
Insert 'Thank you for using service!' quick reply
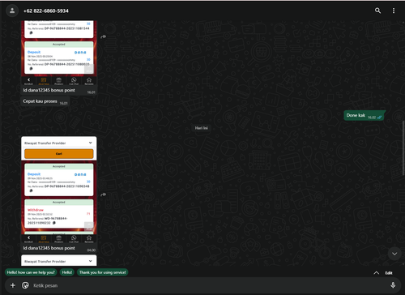click(x=102, y=272)
